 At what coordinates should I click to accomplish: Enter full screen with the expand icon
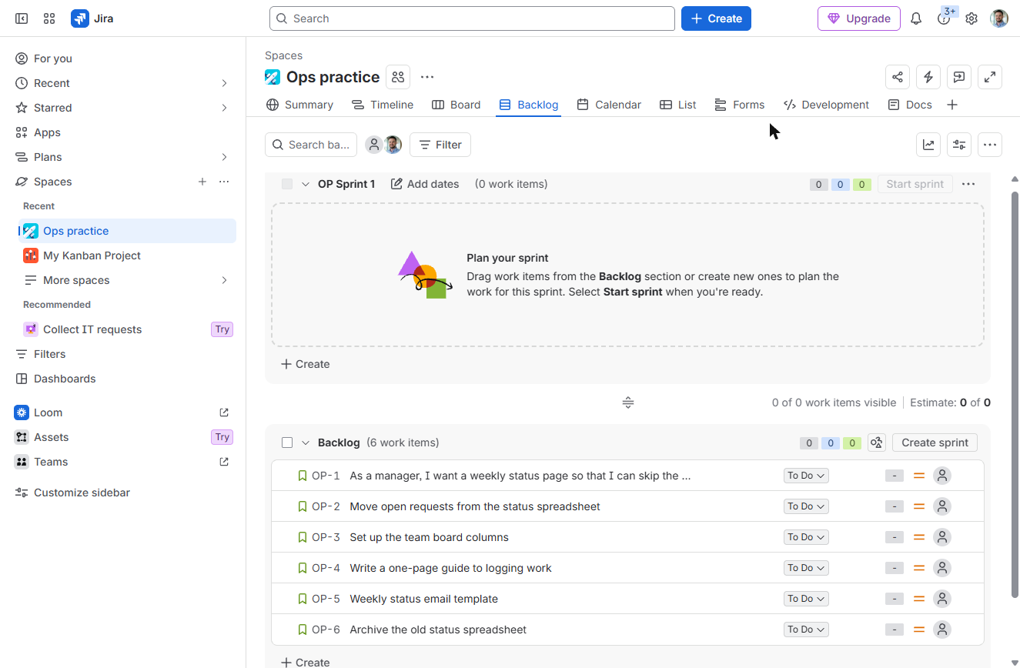tap(990, 77)
